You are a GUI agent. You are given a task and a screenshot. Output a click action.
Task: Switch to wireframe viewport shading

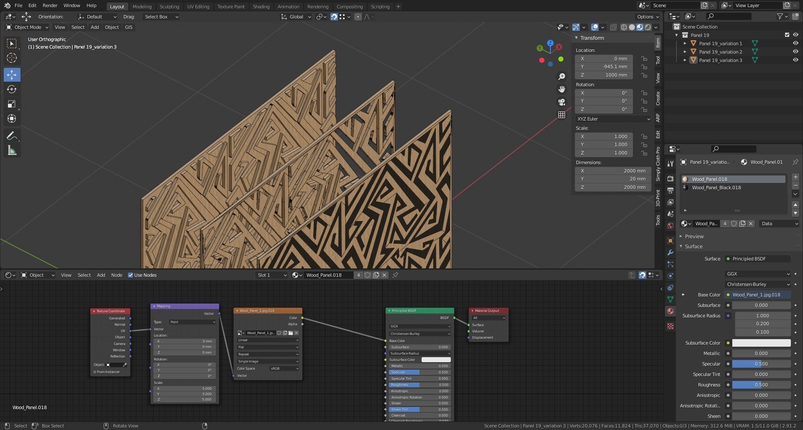624,27
